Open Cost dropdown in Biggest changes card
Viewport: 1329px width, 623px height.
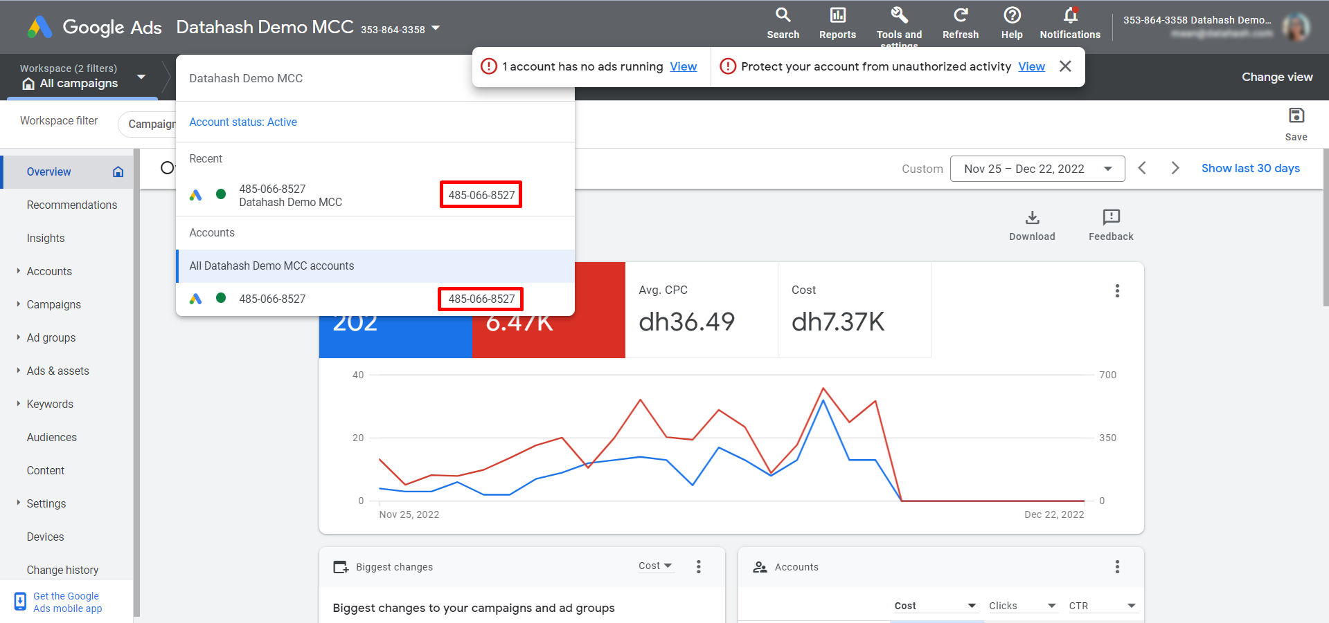[655, 566]
